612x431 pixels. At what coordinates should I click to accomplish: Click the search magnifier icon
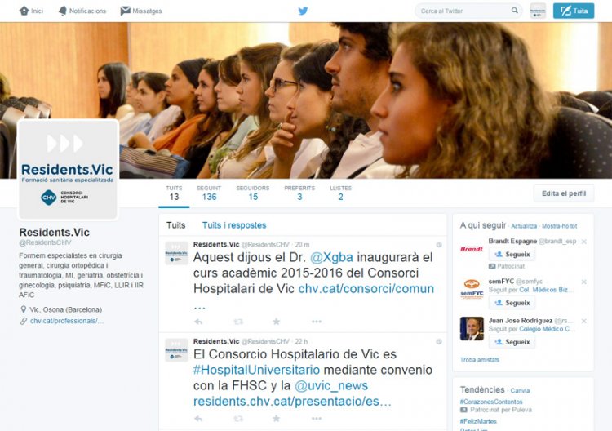coord(515,11)
